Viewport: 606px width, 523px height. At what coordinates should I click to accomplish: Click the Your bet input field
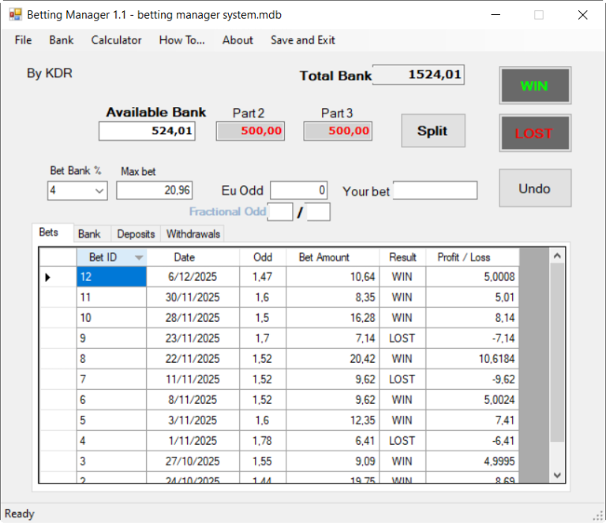click(x=435, y=190)
